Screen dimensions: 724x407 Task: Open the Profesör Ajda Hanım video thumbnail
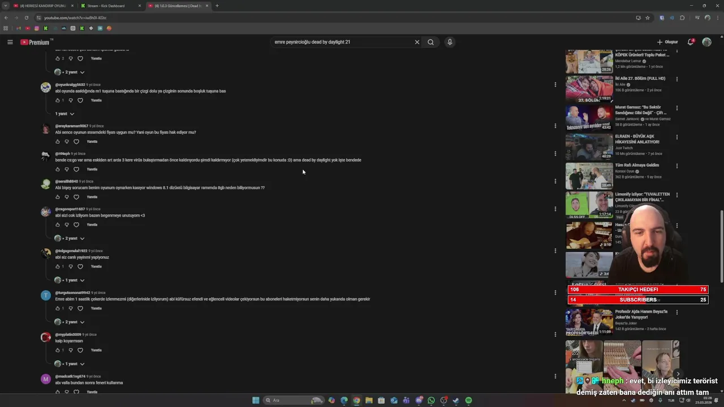coord(589,321)
